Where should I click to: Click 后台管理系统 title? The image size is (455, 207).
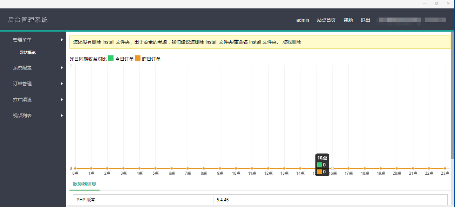click(x=28, y=20)
